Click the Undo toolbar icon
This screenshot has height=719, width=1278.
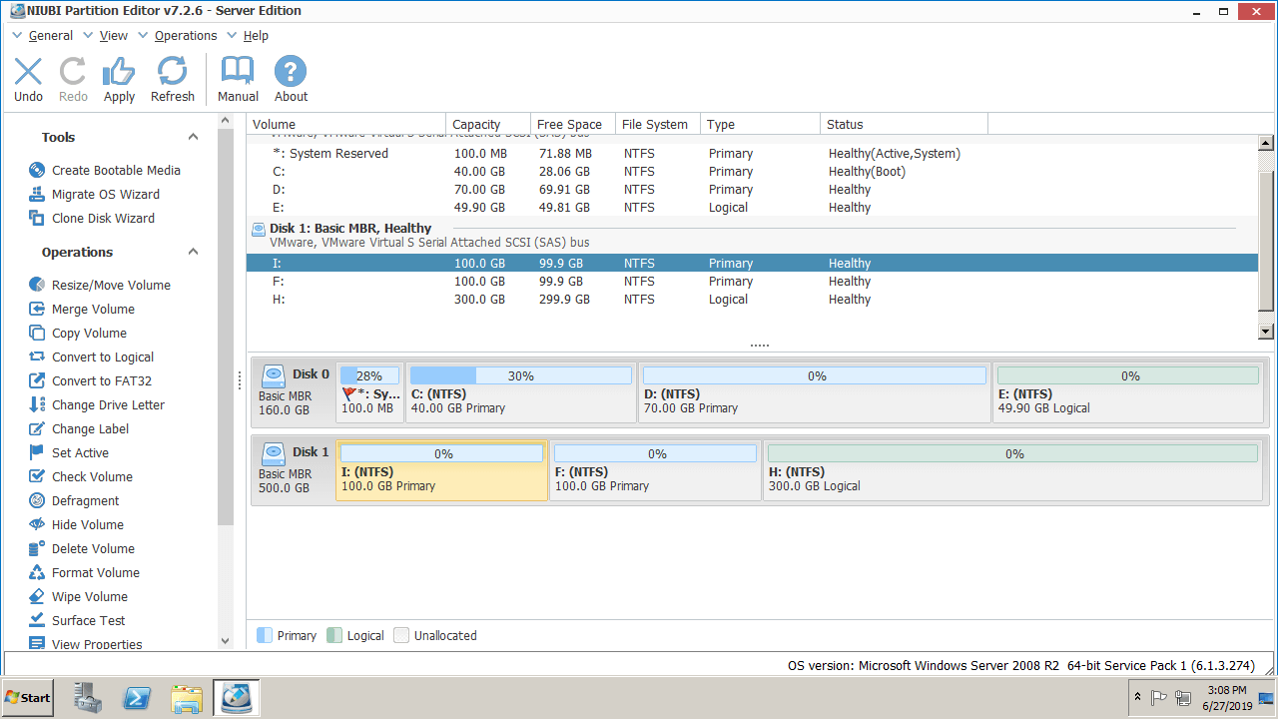pos(28,72)
